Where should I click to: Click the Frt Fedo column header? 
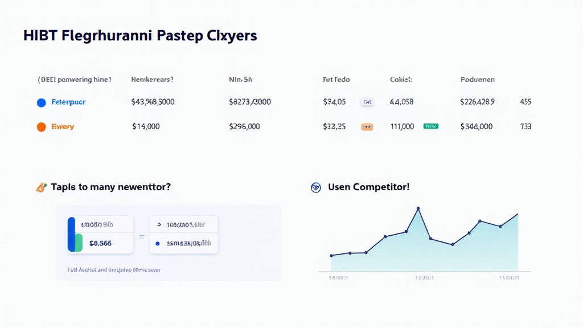335,80
